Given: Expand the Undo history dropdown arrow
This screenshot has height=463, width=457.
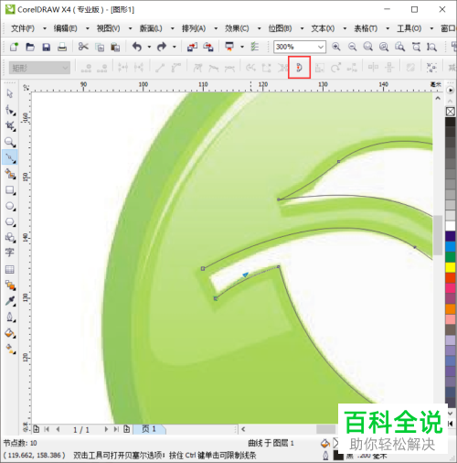Looking at the screenshot, I should (149, 47).
